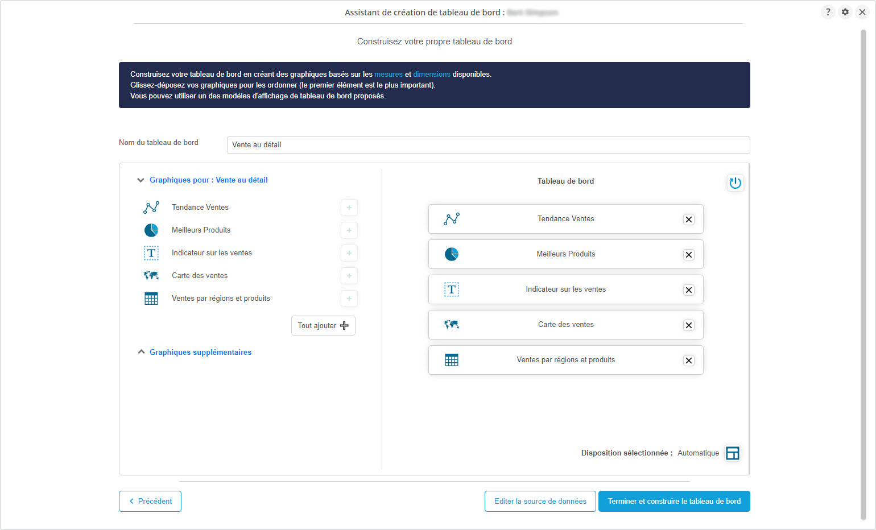Collapse Graphiques pour : Vente au détail section
The height and width of the screenshot is (530, 876).
[x=141, y=180]
